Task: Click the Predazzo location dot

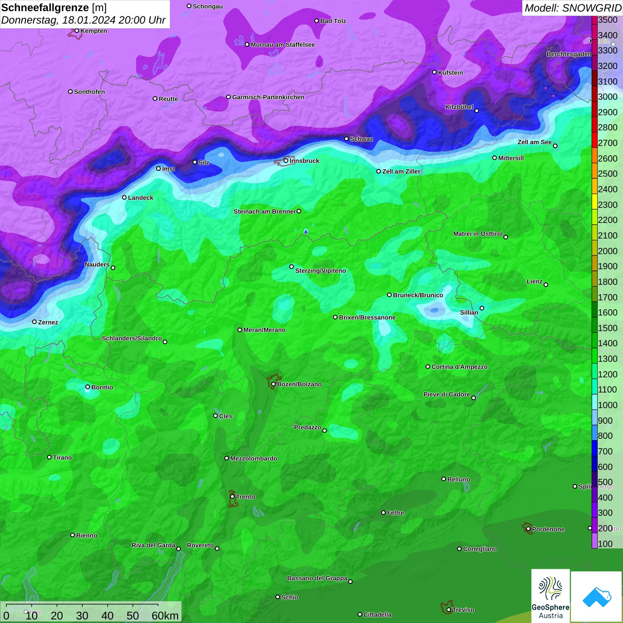Action: pos(324,430)
